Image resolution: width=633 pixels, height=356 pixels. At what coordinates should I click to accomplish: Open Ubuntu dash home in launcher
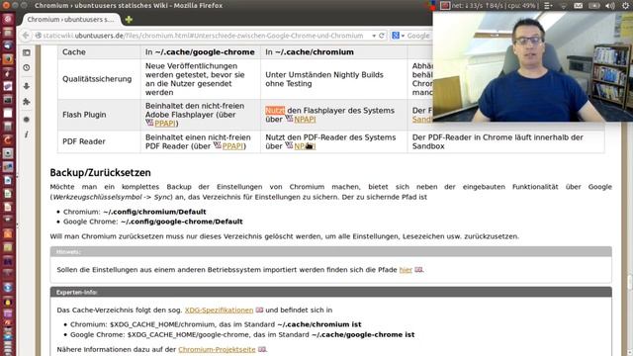pyautogui.click(x=8, y=19)
